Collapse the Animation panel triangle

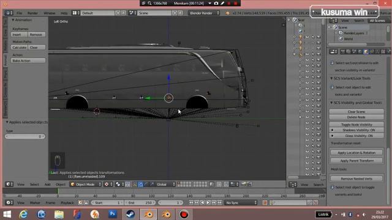[x=13, y=20]
